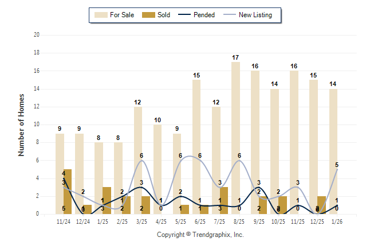This screenshot has width=370, height=249.
Task: Click the Sold legend color swatch
Action: pos(148,15)
